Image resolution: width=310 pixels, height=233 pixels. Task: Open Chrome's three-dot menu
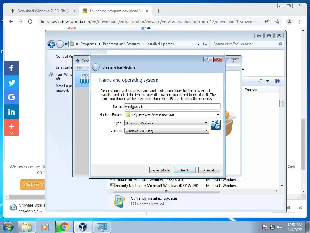coord(299,22)
